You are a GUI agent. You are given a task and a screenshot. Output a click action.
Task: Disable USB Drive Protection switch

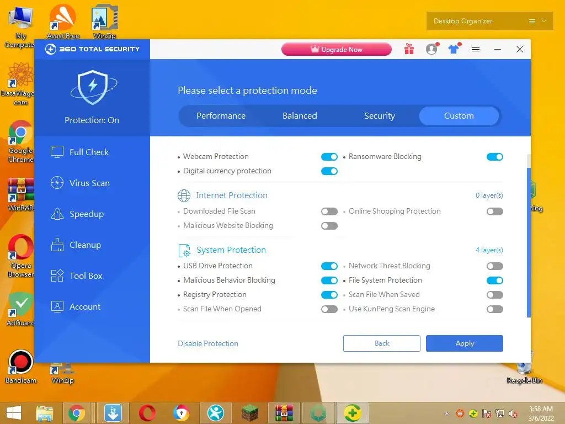(329, 266)
